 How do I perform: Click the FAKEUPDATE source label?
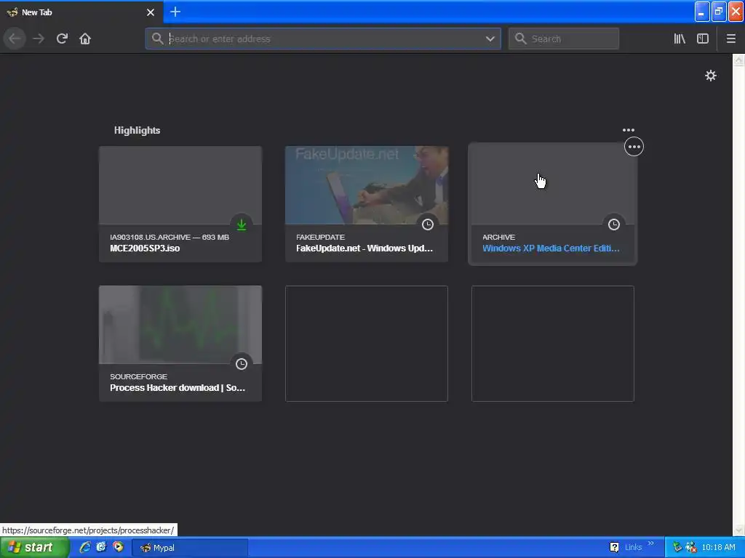click(x=320, y=238)
